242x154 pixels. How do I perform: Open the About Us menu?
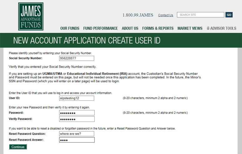click(130, 28)
